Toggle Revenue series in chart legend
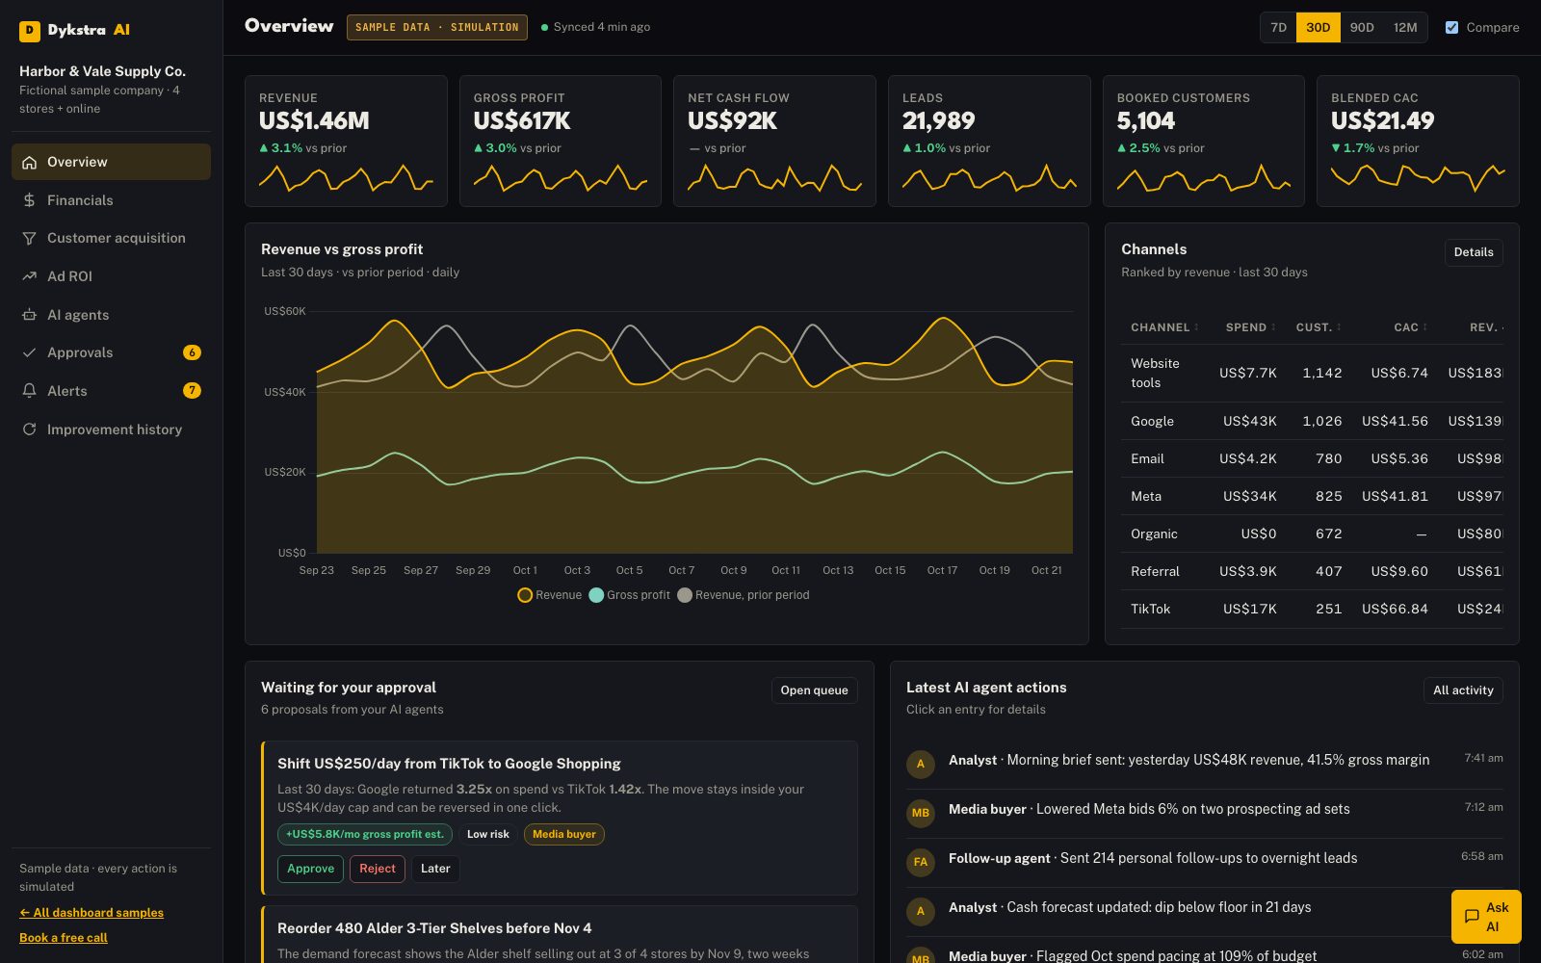 tap(550, 595)
